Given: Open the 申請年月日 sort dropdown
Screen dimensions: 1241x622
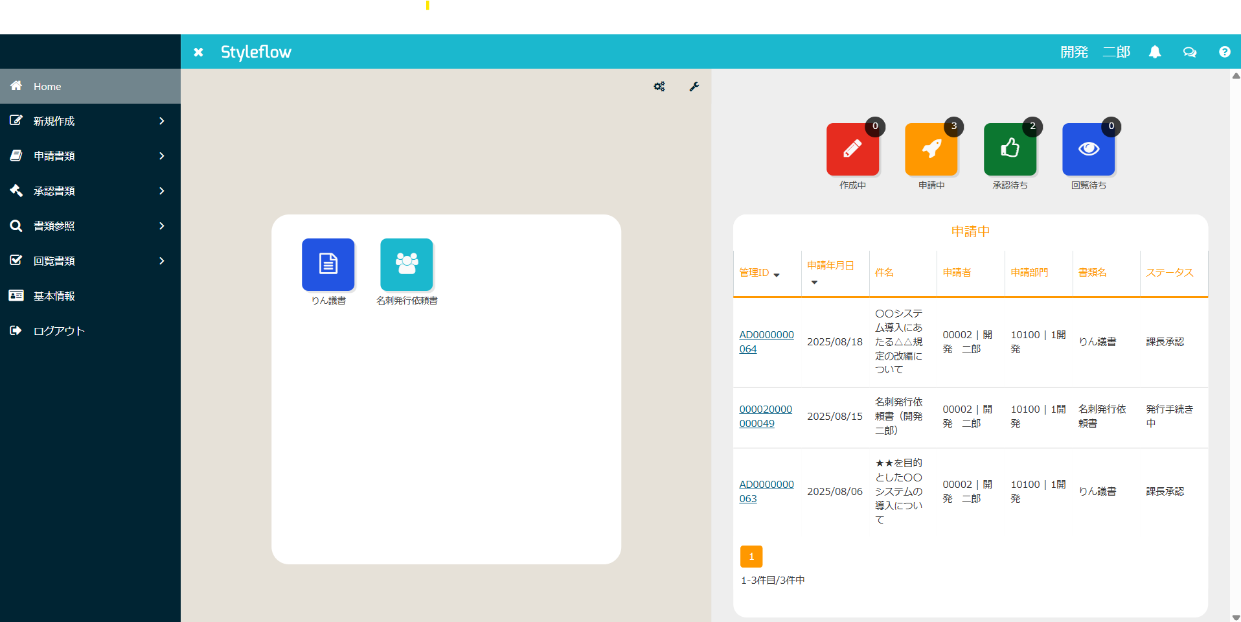Looking at the screenshot, I should [x=815, y=283].
